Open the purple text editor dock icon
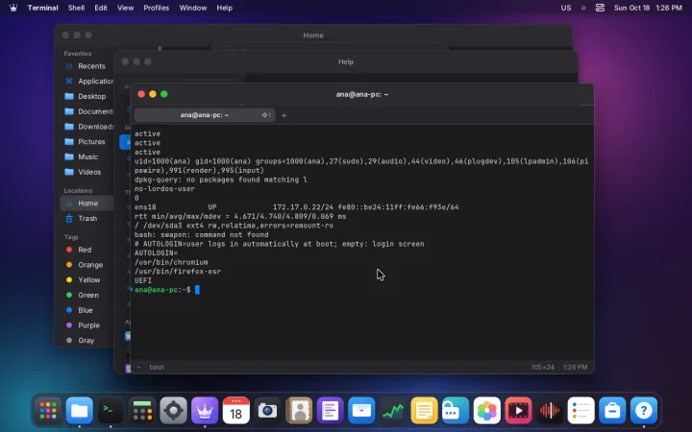Viewport: 692px width, 432px height. [x=330, y=411]
